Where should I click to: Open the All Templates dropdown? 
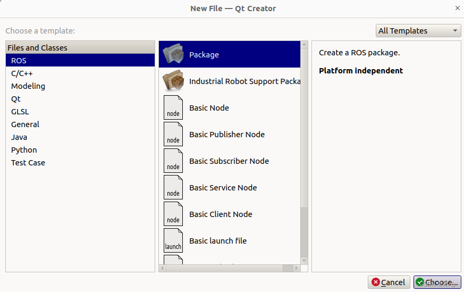[418, 30]
